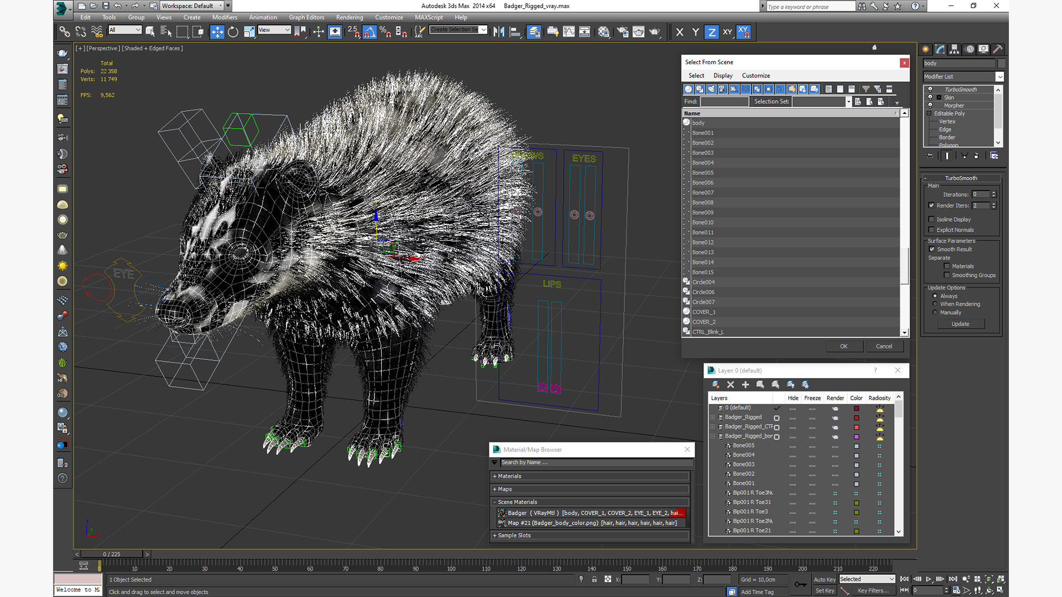Toggle TurboSmooth modifier lightbulb visibility
Viewport: 1062px width, 597px height.
[x=930, y=90]
